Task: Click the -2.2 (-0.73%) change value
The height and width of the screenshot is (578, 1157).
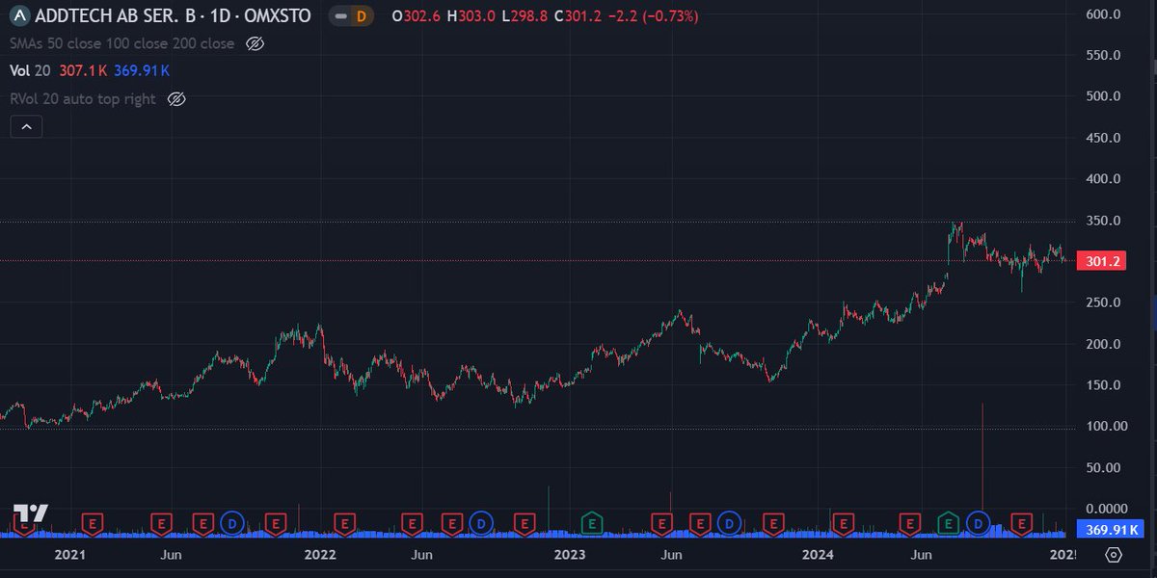Action: coord(652,16)
